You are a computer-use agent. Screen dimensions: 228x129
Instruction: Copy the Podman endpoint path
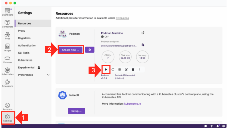click(x=143, y=45)
